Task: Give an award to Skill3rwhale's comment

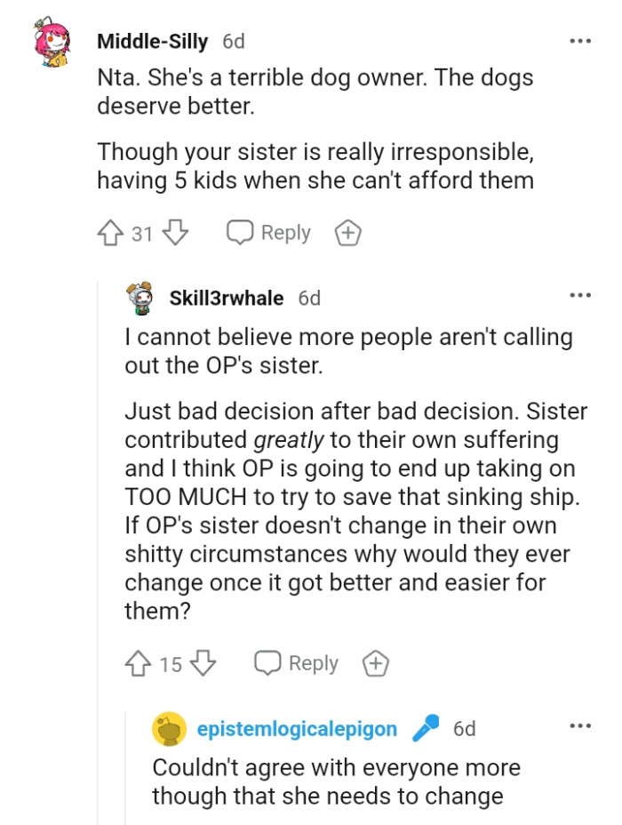Action: 375,662
